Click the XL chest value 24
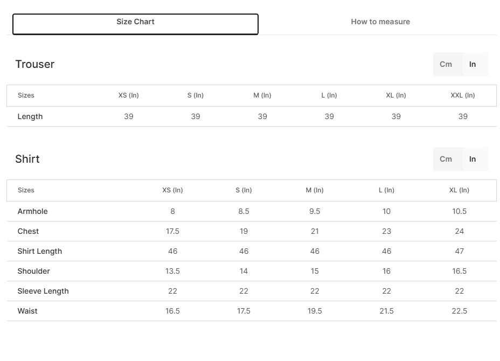This screenshot has height=361, width=500. (460, 231)
